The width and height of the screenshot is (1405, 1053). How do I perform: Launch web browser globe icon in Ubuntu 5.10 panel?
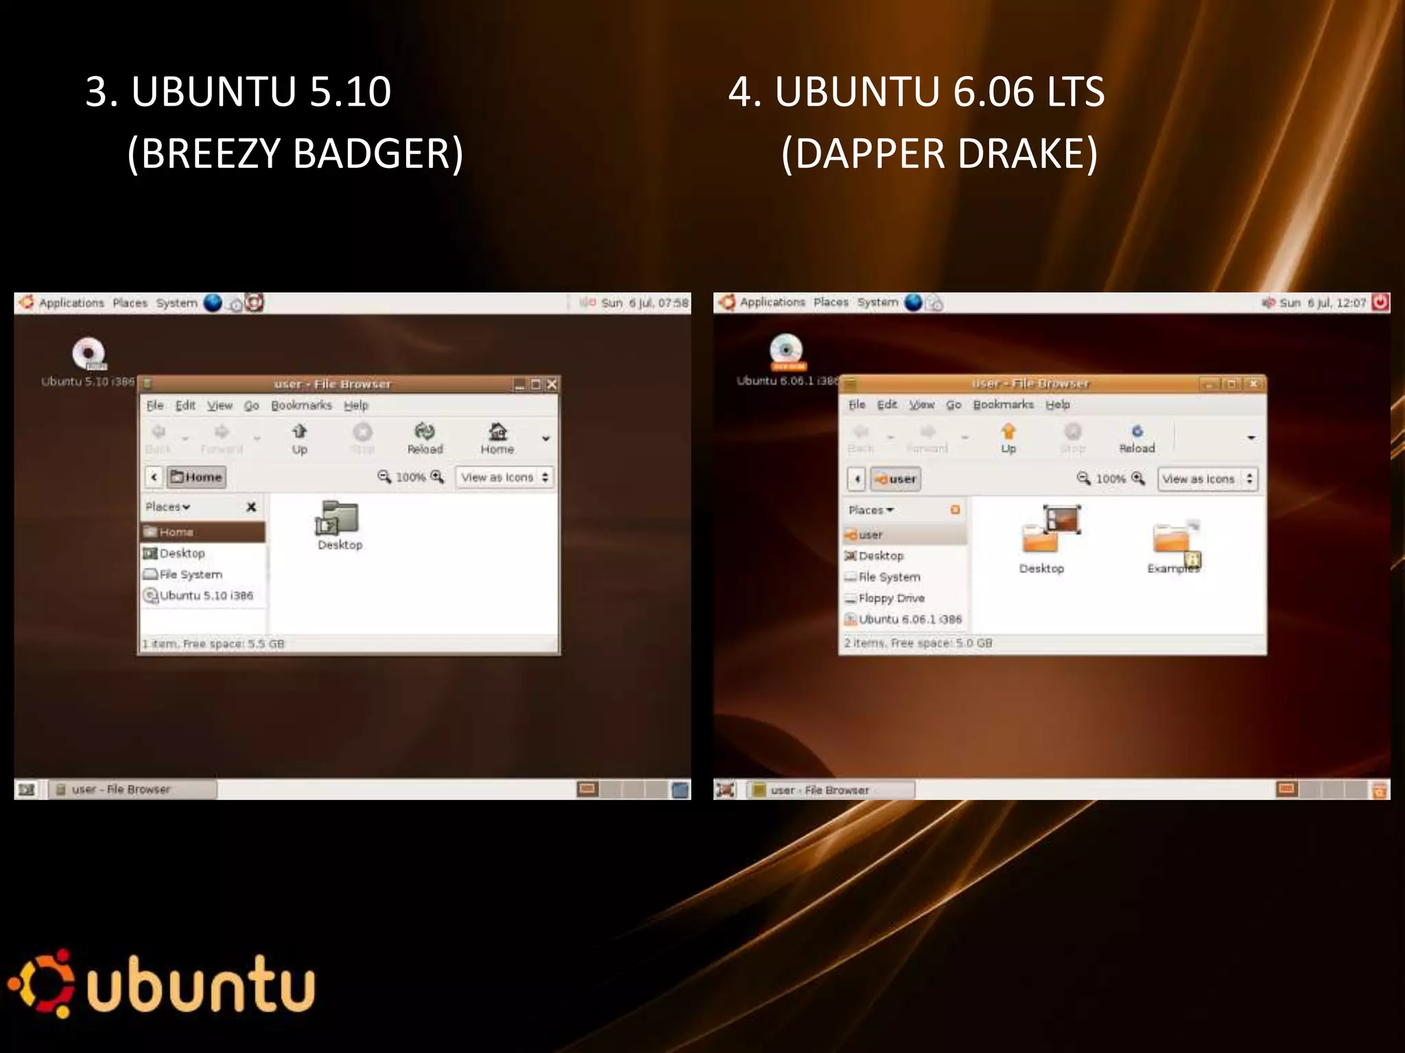click(213, 303)
